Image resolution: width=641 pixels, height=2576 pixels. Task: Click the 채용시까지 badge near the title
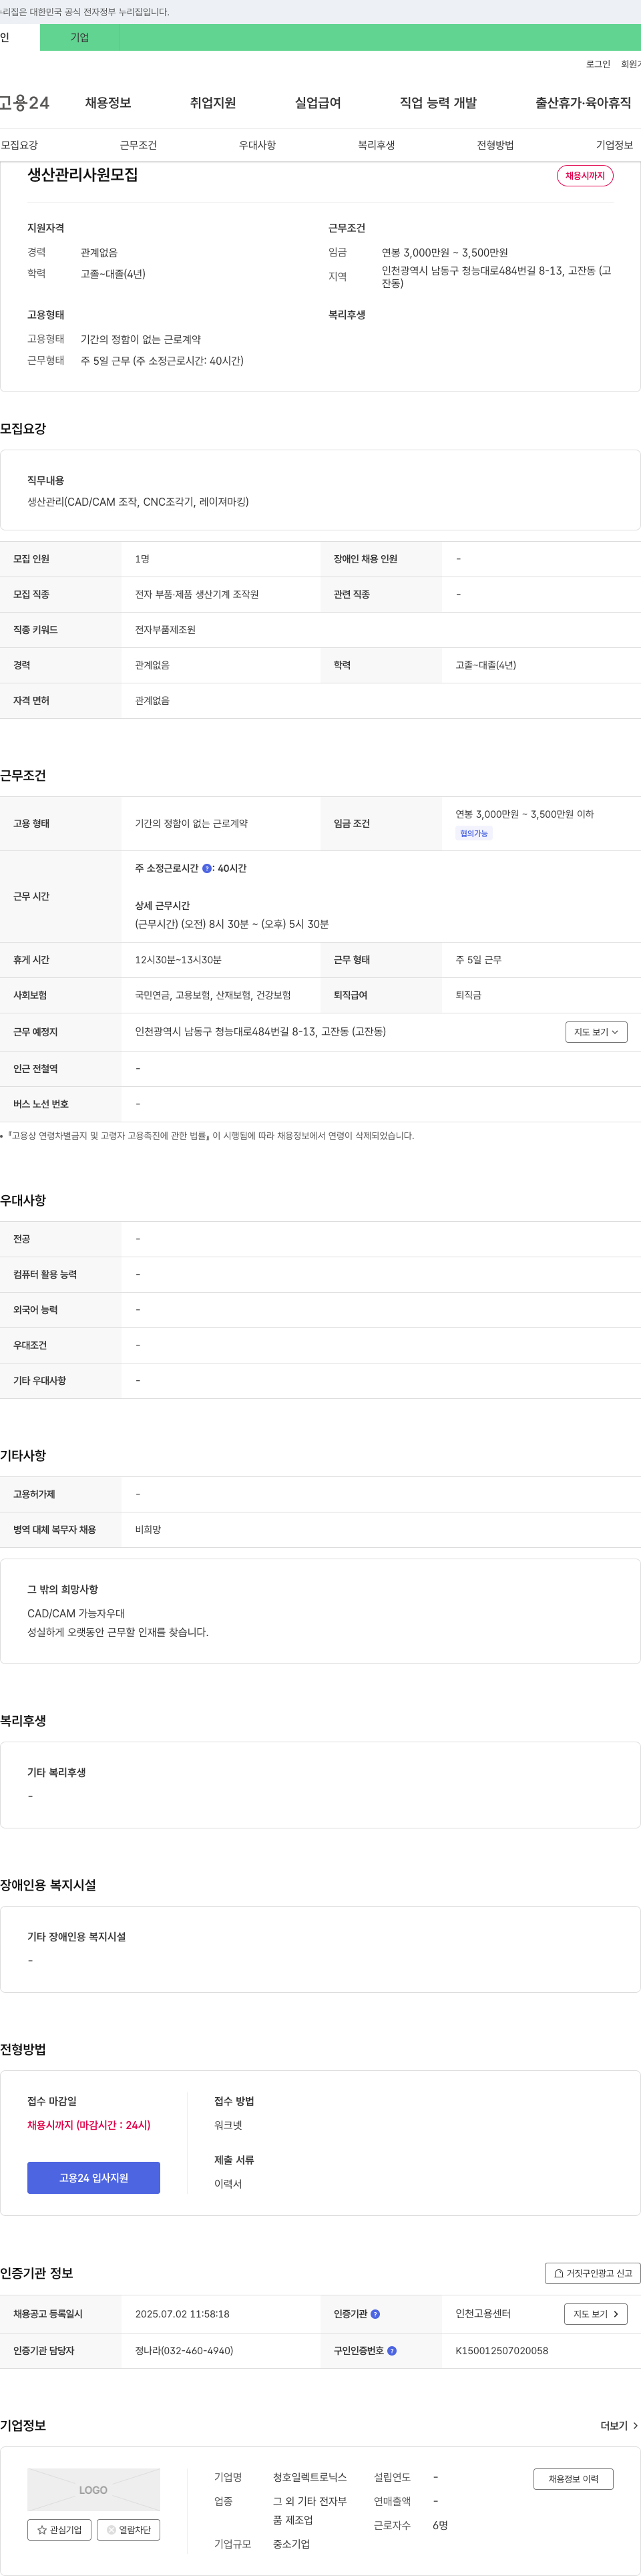(x=585, y=176)
